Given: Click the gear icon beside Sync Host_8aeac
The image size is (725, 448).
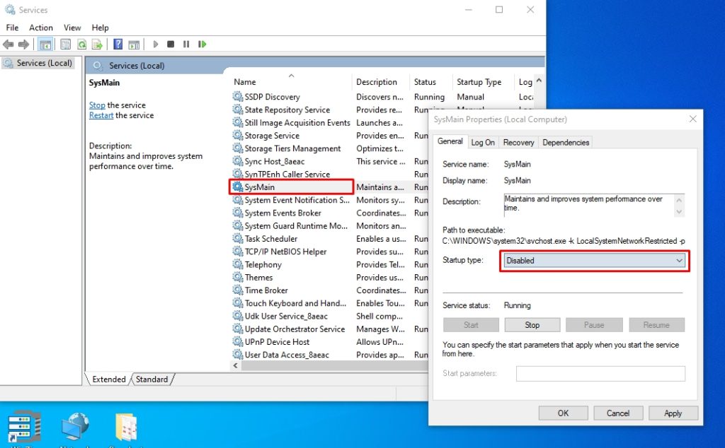Looking at the screenshot, I should tap(238, 161).
